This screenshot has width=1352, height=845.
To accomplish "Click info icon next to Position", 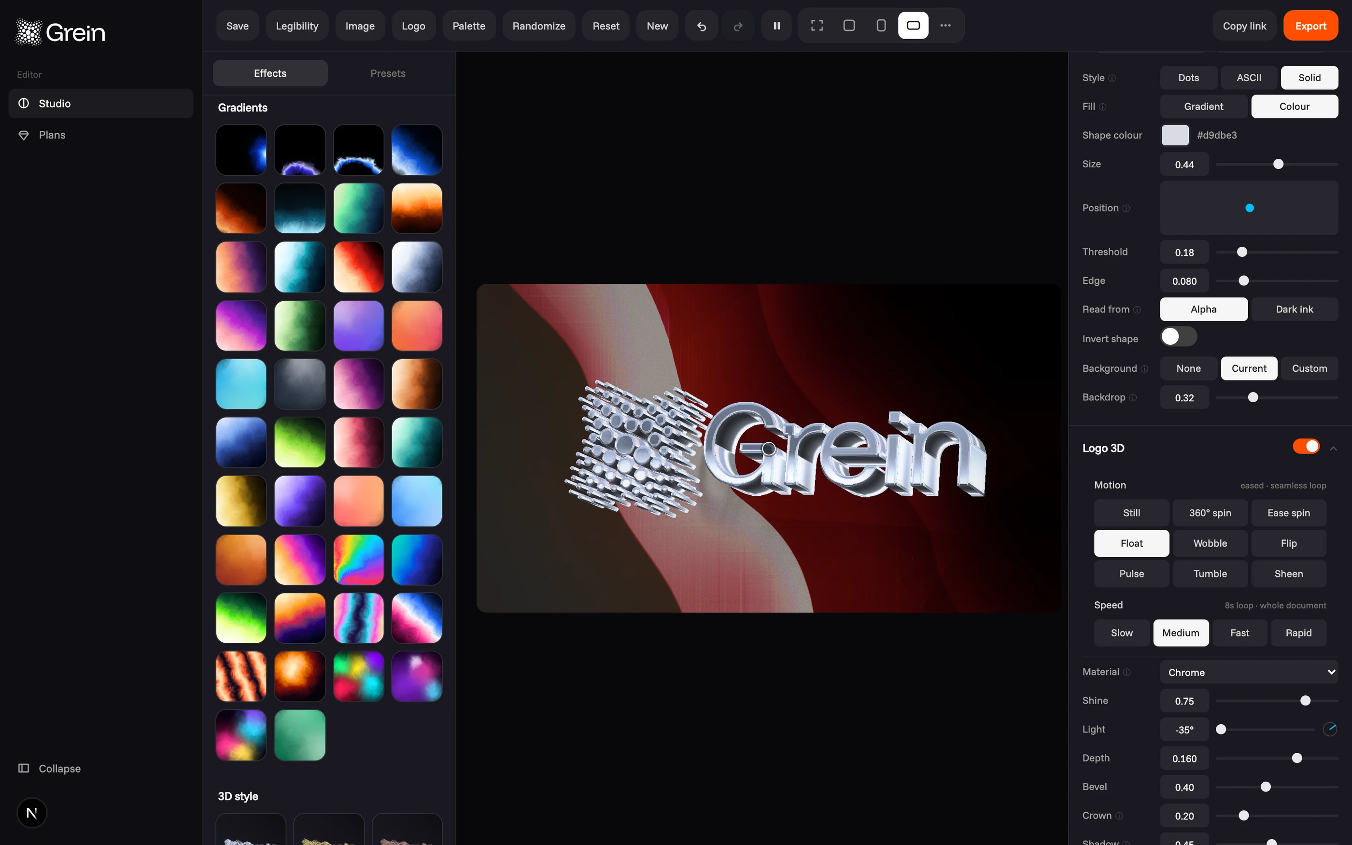I will tap(1127, 209).
